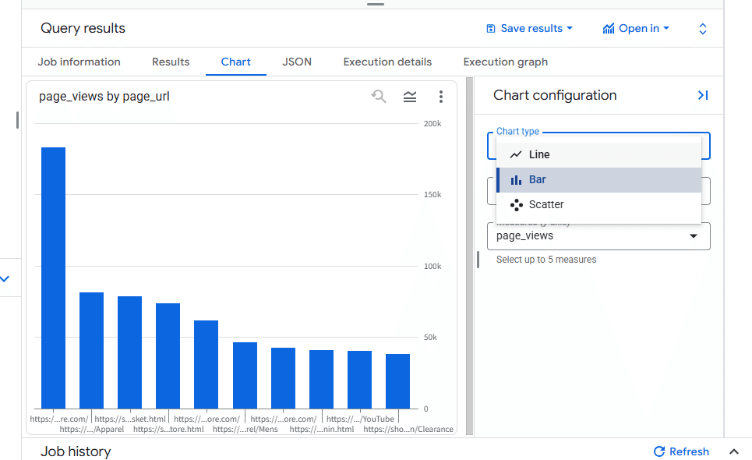752x460 pixels.
Task: Click the Refresh icon in Job history
Action: (x=659, y=451)
